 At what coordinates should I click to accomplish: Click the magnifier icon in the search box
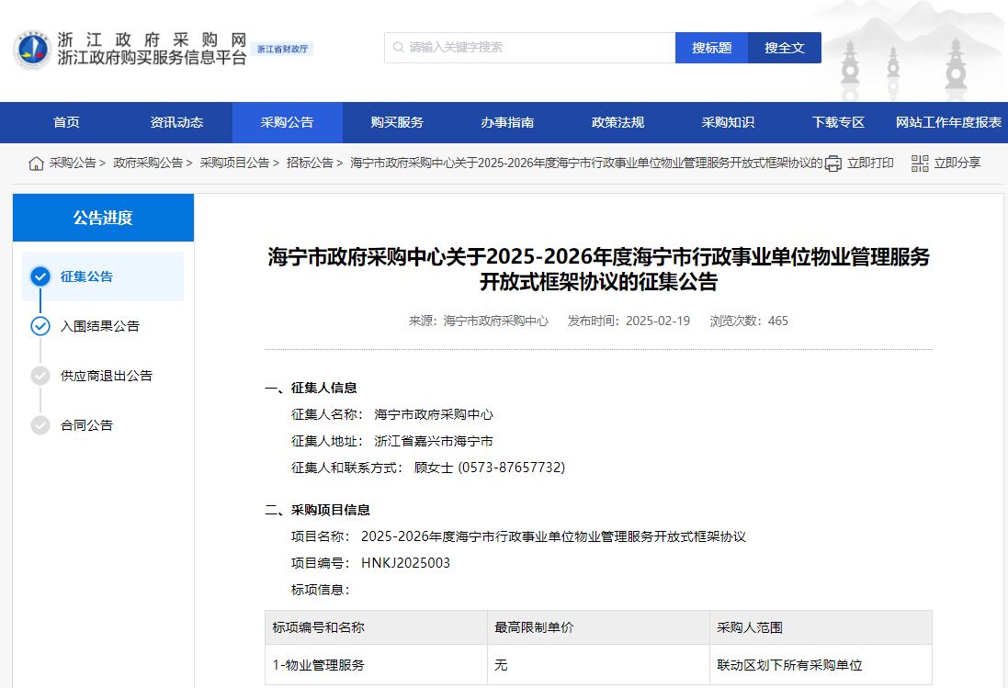pyautogui.click(x=397, y=47)
